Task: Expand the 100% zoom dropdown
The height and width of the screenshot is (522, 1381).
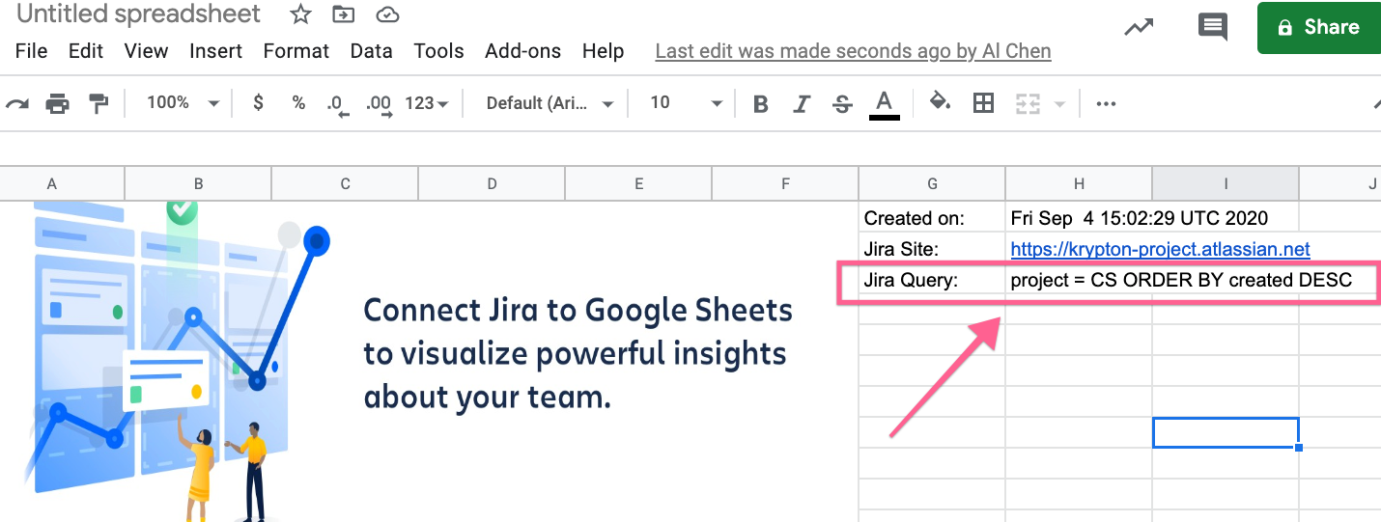Action: click(183, 103)
